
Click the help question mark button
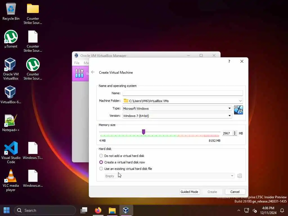click(x=229, y=61)
